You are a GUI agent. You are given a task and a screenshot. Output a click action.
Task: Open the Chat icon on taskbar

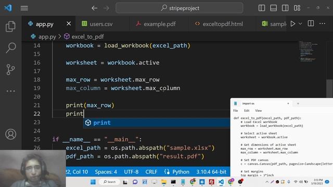pyautogui.click(x=135, y=182)
